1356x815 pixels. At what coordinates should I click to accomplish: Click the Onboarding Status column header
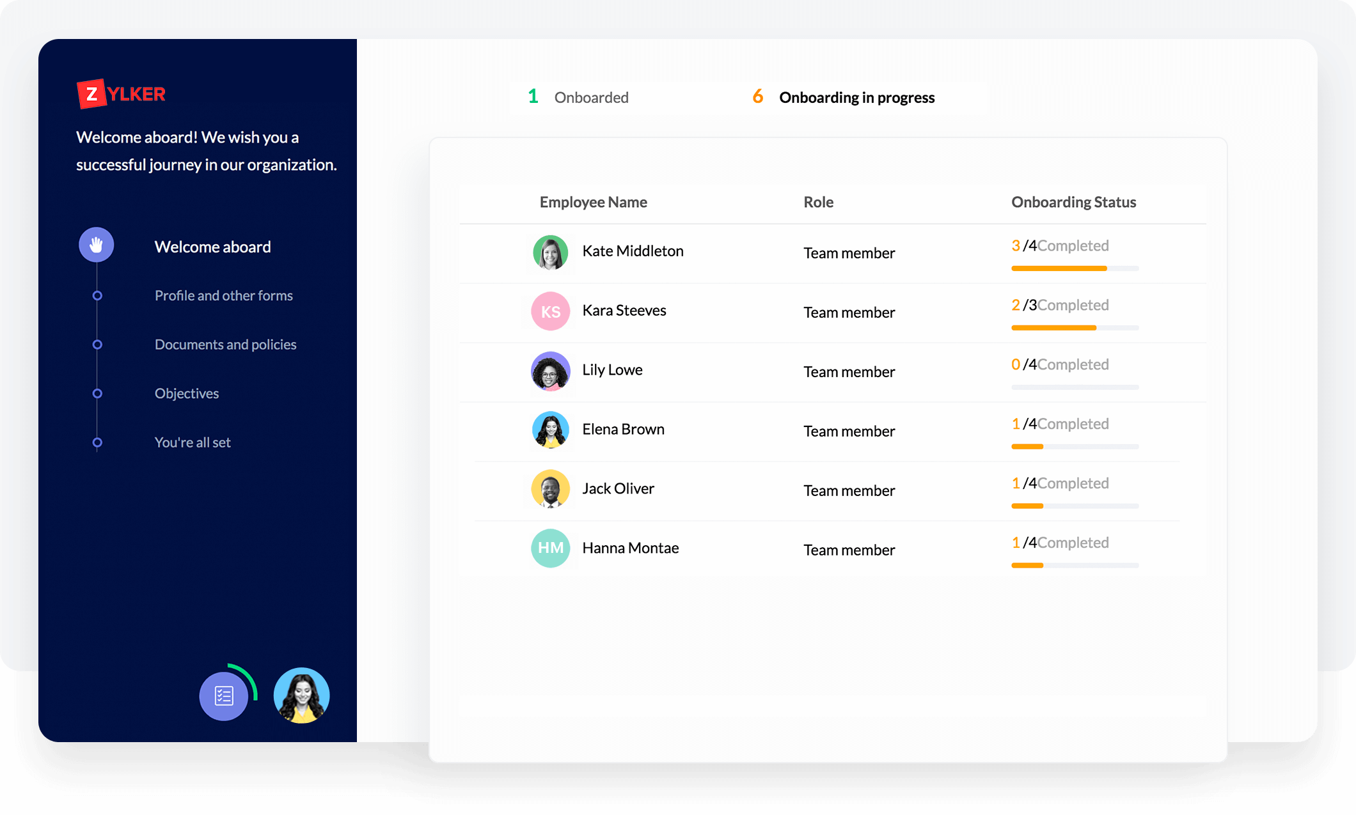pyautogui.click(x=1073, y=202)
